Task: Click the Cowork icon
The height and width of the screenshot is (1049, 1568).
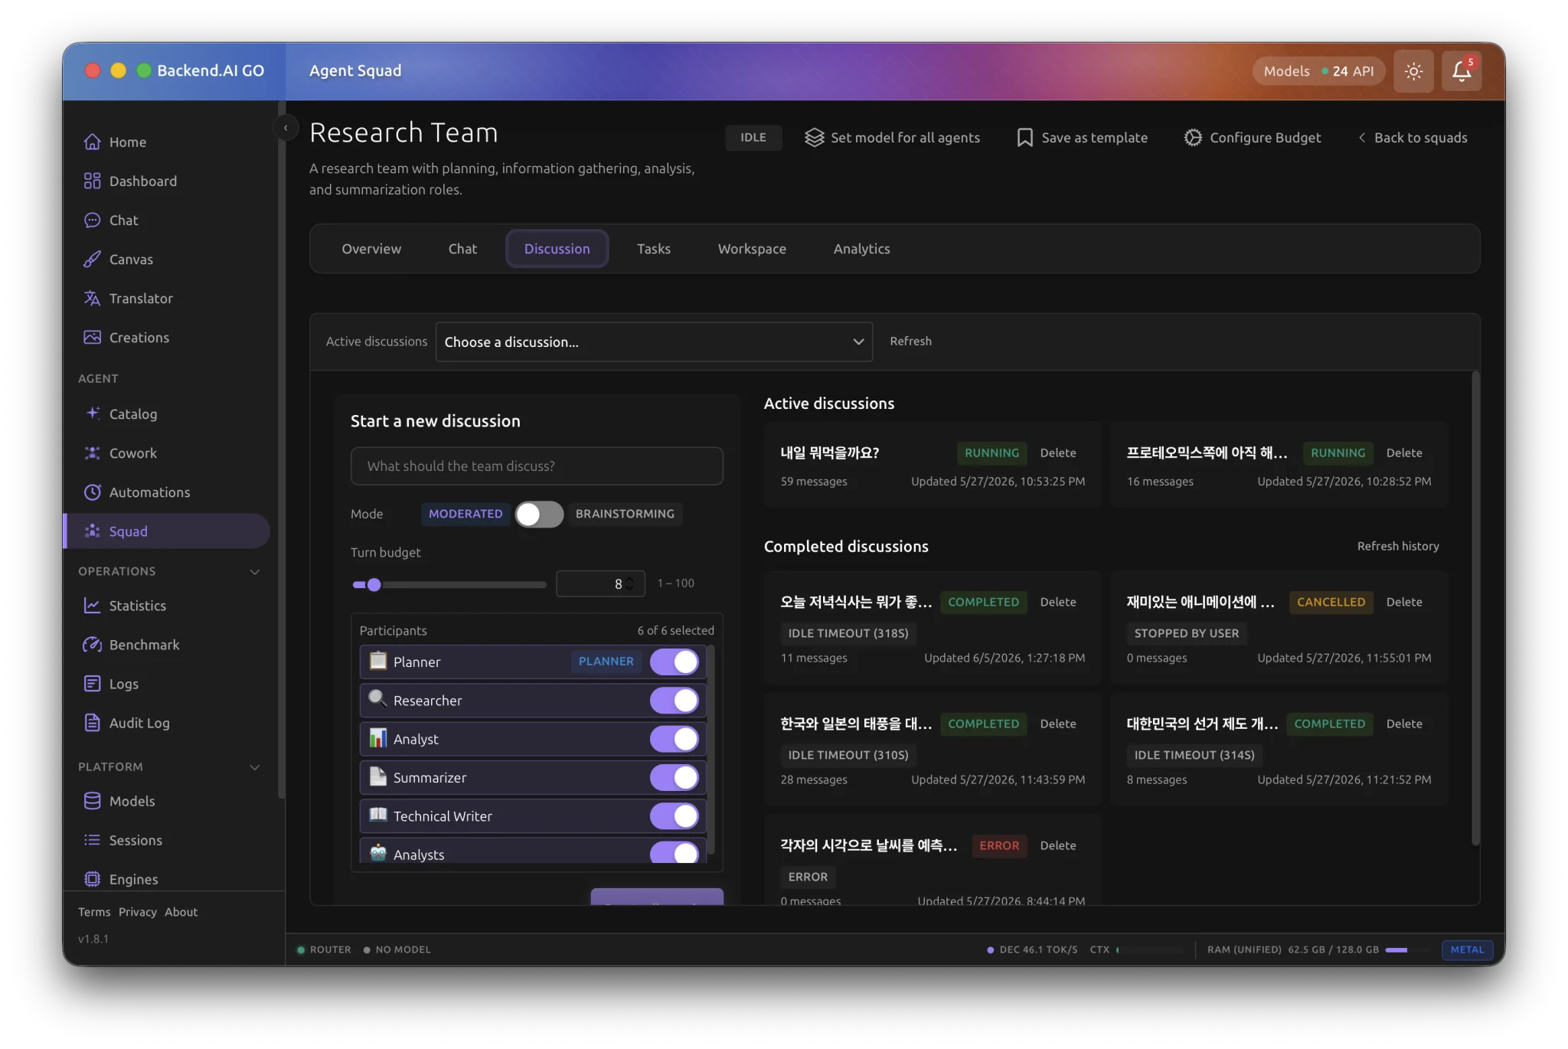Action: (x=92, y=453)
